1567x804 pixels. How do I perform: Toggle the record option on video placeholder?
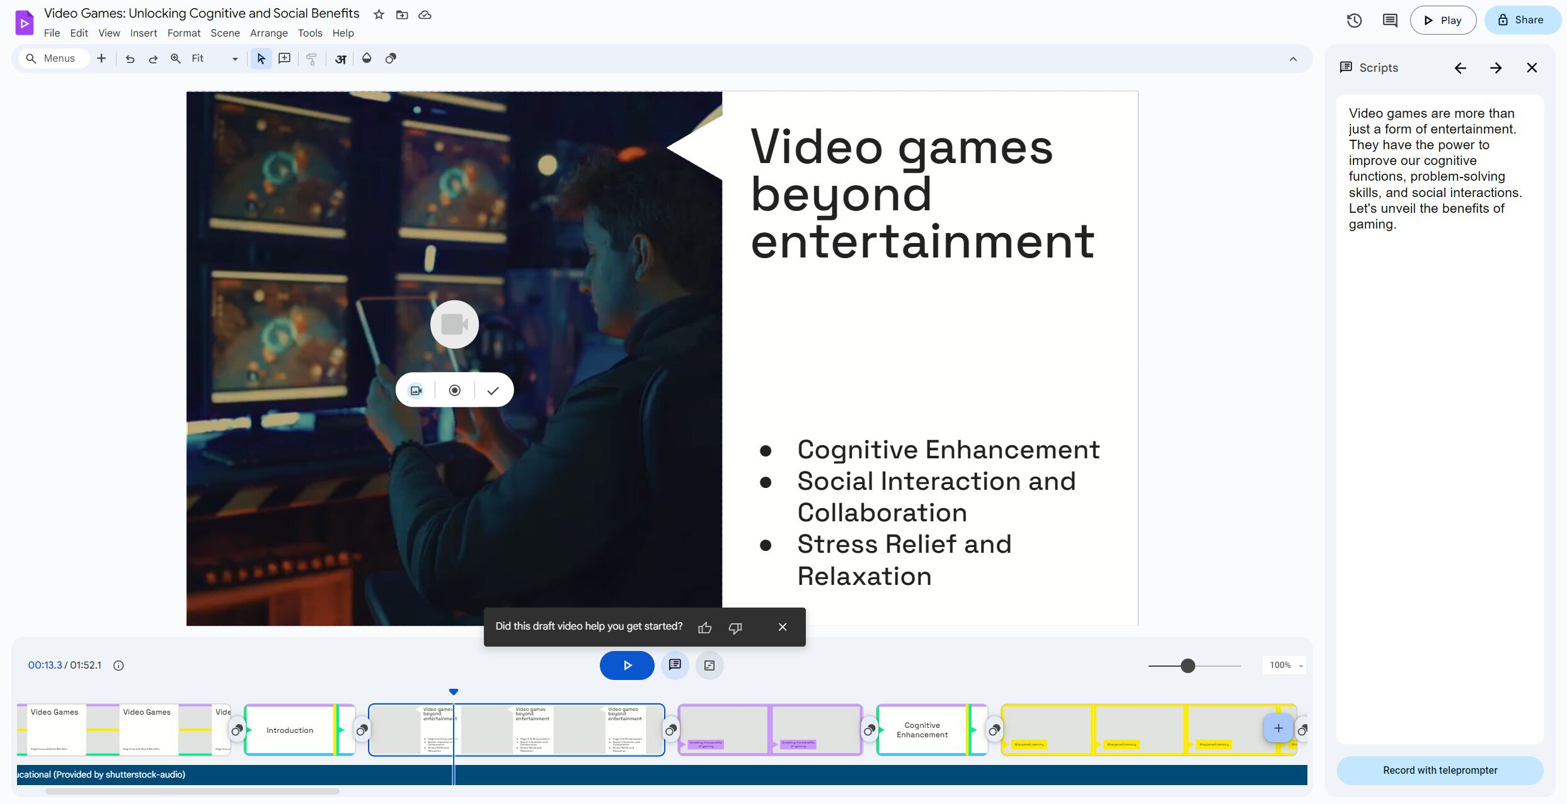[x=454, y=390]
